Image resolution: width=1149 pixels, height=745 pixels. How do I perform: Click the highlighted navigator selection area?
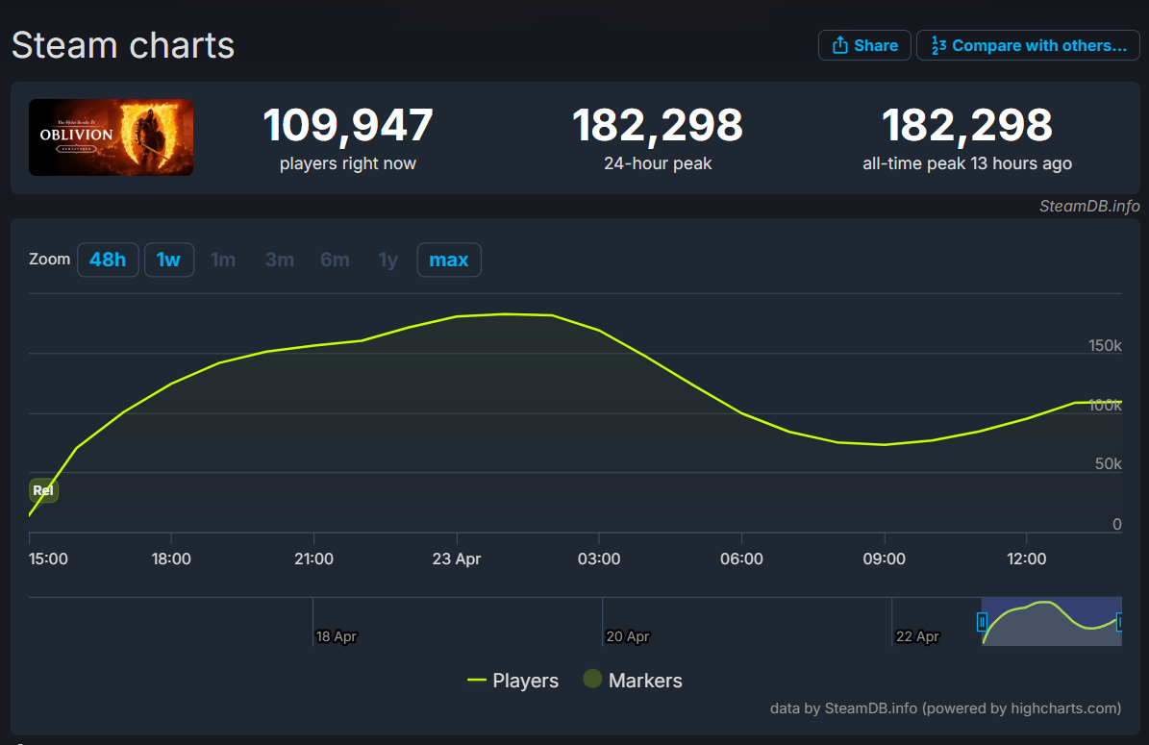1051,621
